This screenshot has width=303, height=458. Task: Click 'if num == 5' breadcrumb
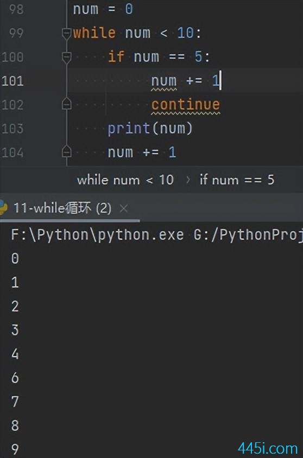(x=237, y=180)
